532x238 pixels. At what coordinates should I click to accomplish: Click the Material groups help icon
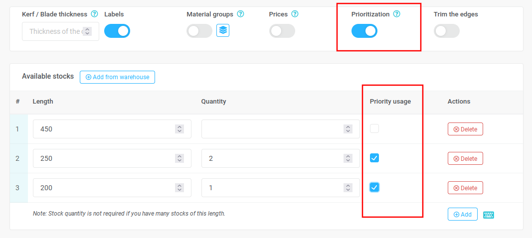pyautogui.click(x=240, y=14)
